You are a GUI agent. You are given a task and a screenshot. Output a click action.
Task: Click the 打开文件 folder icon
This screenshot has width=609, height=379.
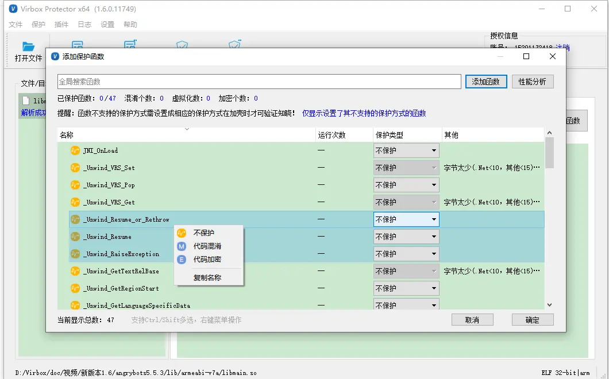28,46
